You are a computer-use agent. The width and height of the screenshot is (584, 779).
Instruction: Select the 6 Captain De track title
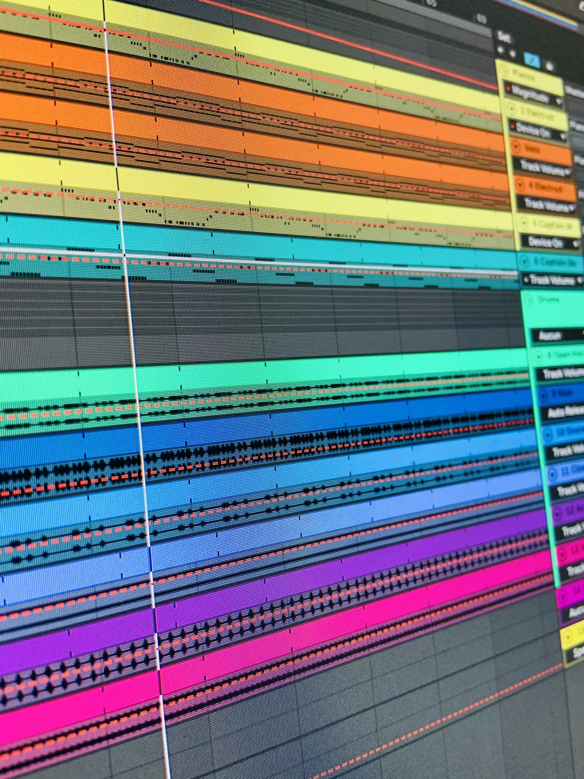(x=555, y=262)
